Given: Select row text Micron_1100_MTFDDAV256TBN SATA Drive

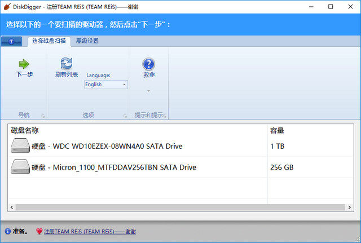Looking at the screenshot, I should click(x=125, y=167).
